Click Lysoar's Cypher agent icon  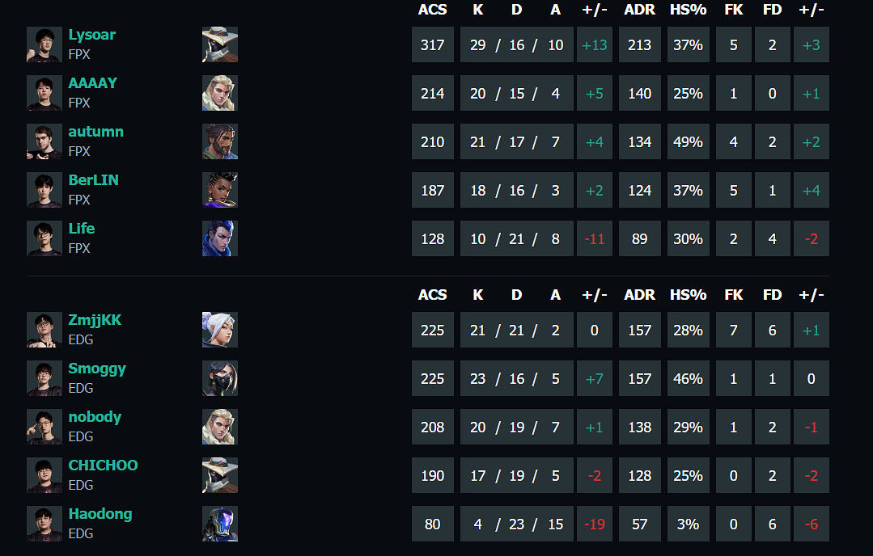pyautogui.click(x=219, y=44)
